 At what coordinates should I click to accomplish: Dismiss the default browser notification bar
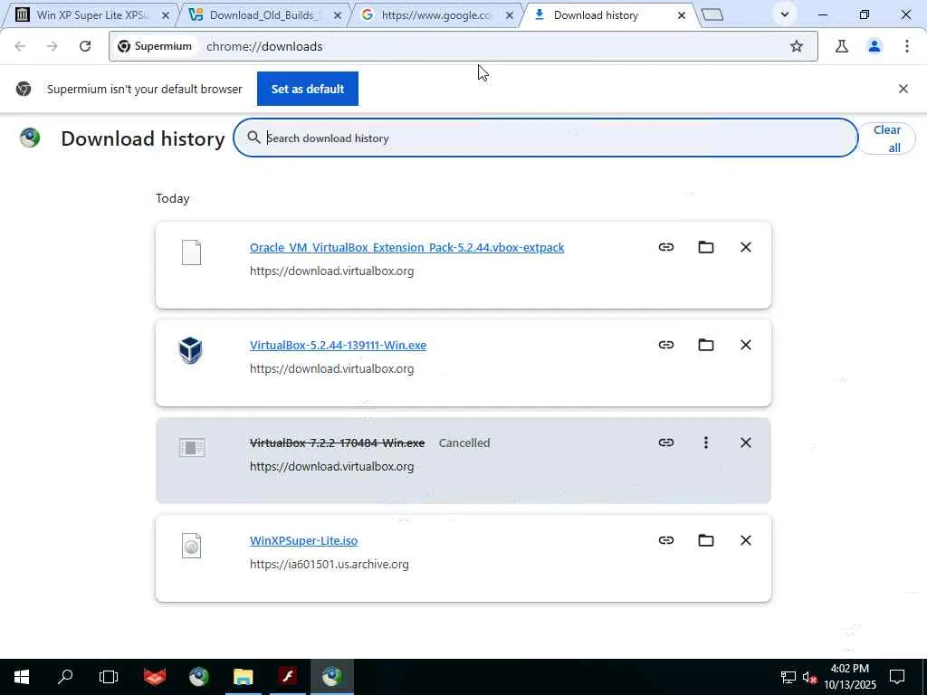click(903, 89)
